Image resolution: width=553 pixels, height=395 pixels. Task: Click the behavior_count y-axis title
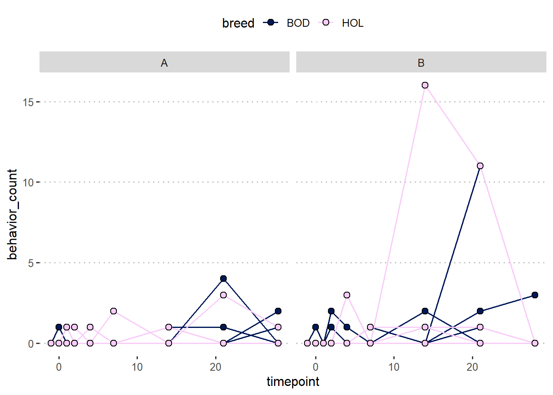12,214
